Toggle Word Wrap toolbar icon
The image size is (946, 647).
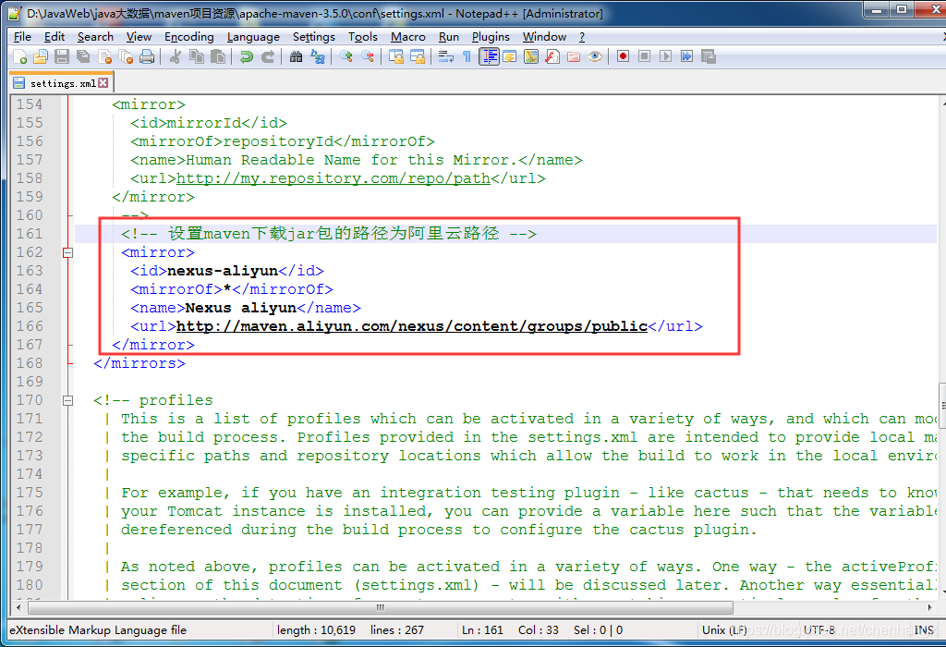446,56
